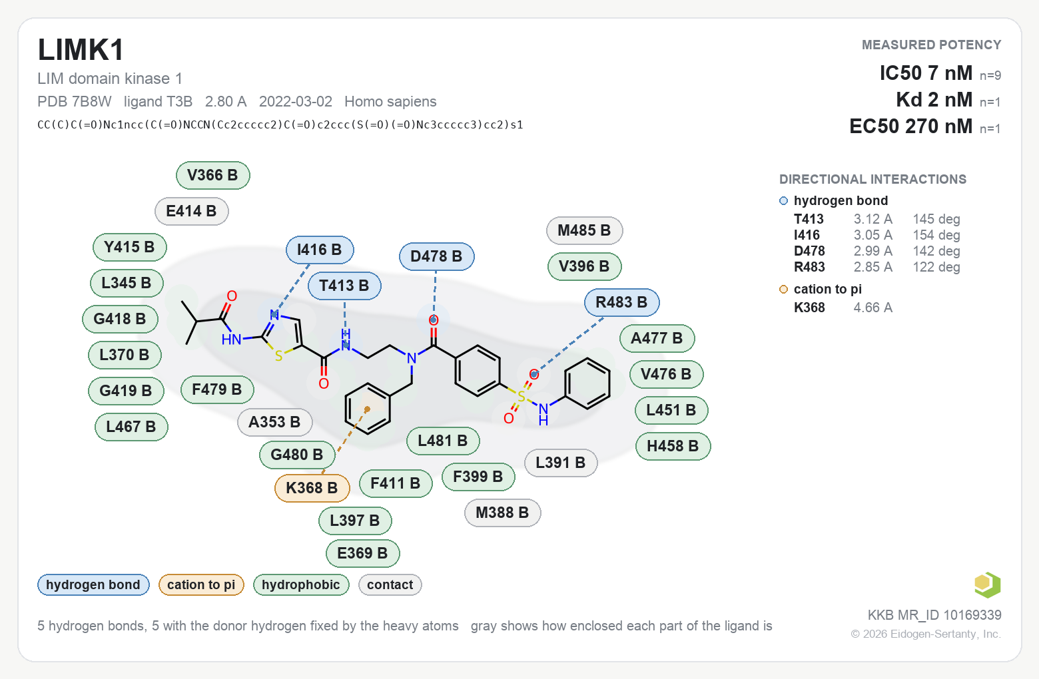Select the contact legend pill

390,585
